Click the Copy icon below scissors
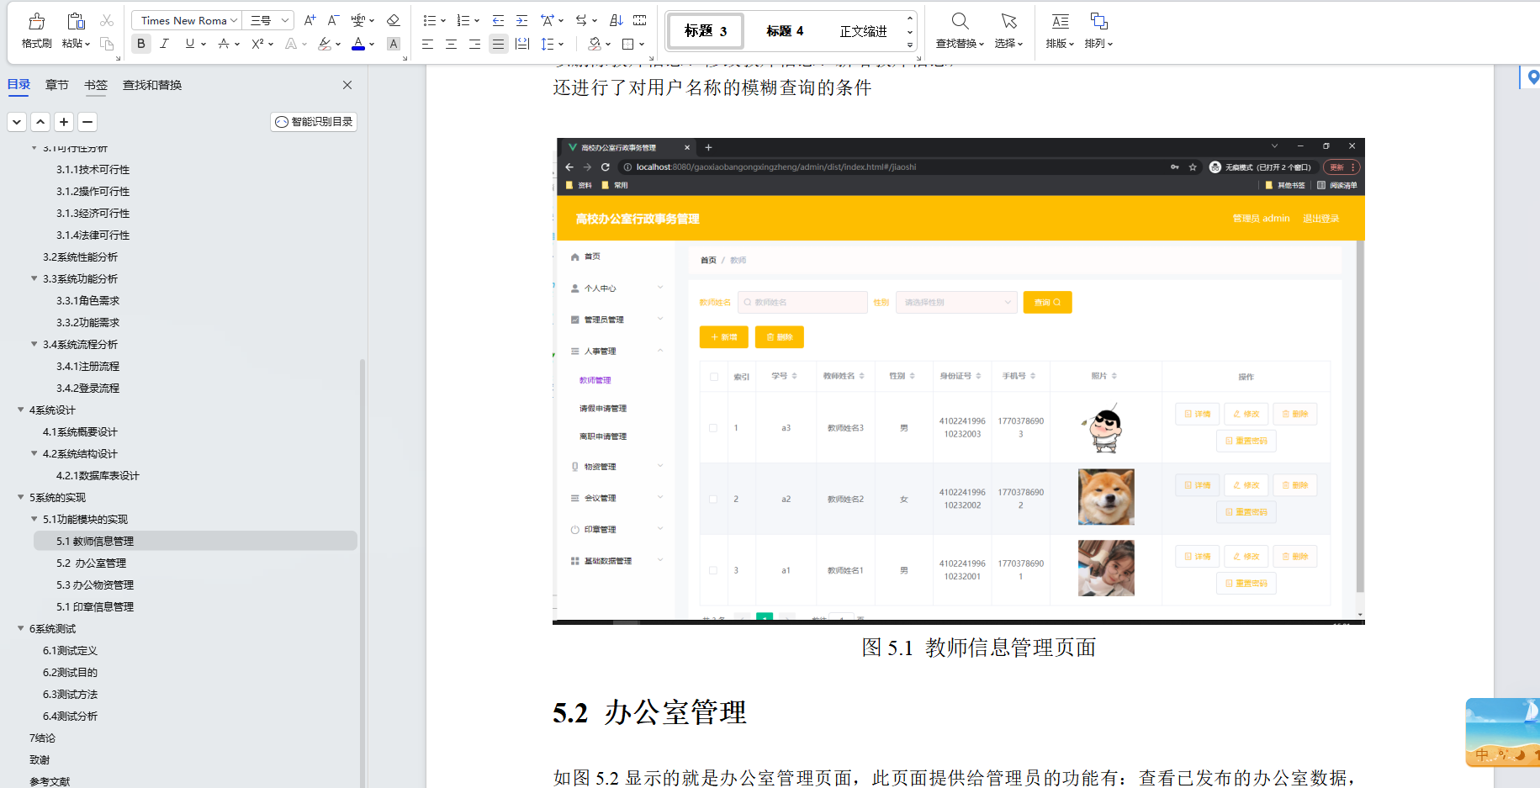The image size is (1540, 788). tap(107, 44)
